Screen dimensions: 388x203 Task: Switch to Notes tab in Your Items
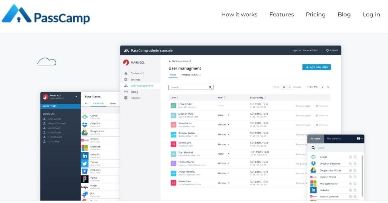113,103
